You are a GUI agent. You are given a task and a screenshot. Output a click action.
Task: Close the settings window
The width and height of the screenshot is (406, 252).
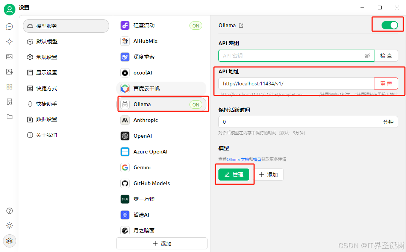[x=397, y=8]
